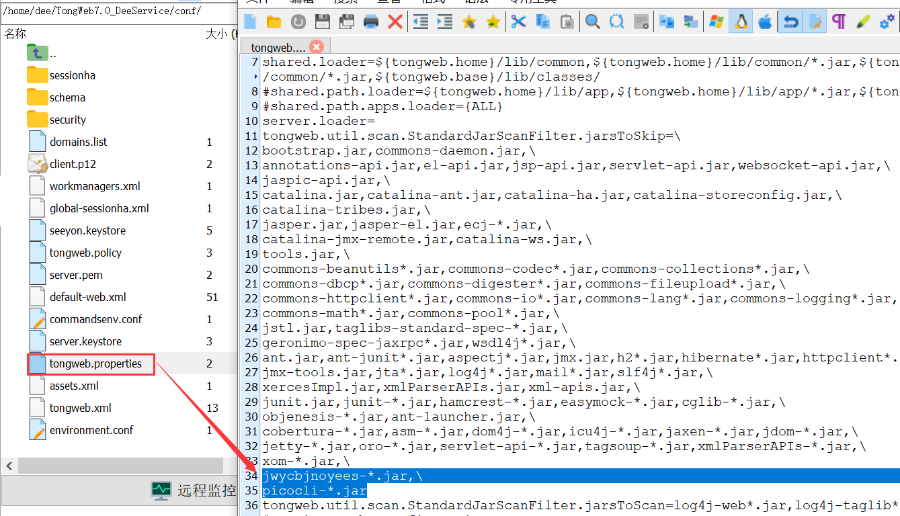Image resolution: width=900 pixels, height=516 pixels.
Task: Click the Cut scissors icon
Action: click(518, 22)
